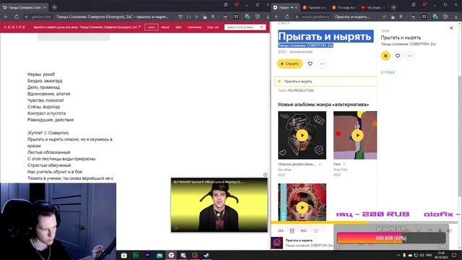This screenshot has height=260, width=462.
Task: Open the label link RE PRODUCTION
Action: coord(300,90)
